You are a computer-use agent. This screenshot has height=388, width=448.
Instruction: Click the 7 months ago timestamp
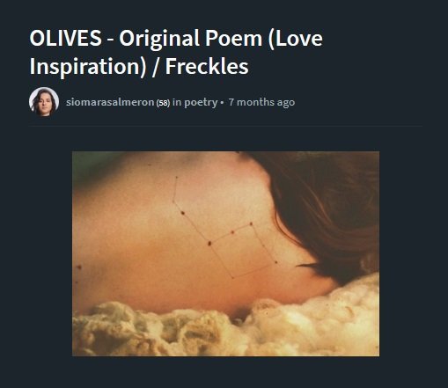click(x=261, y=102)
